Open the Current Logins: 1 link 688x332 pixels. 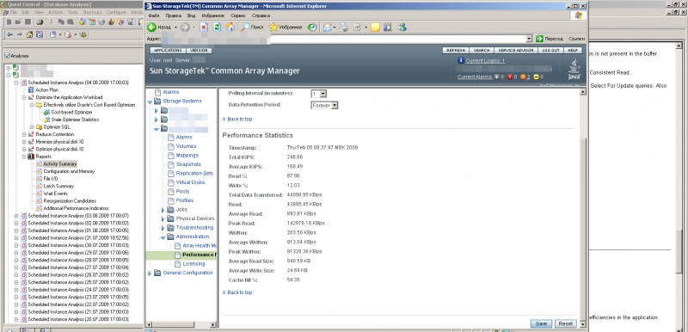pyautogui.click(x=485, y=60)
